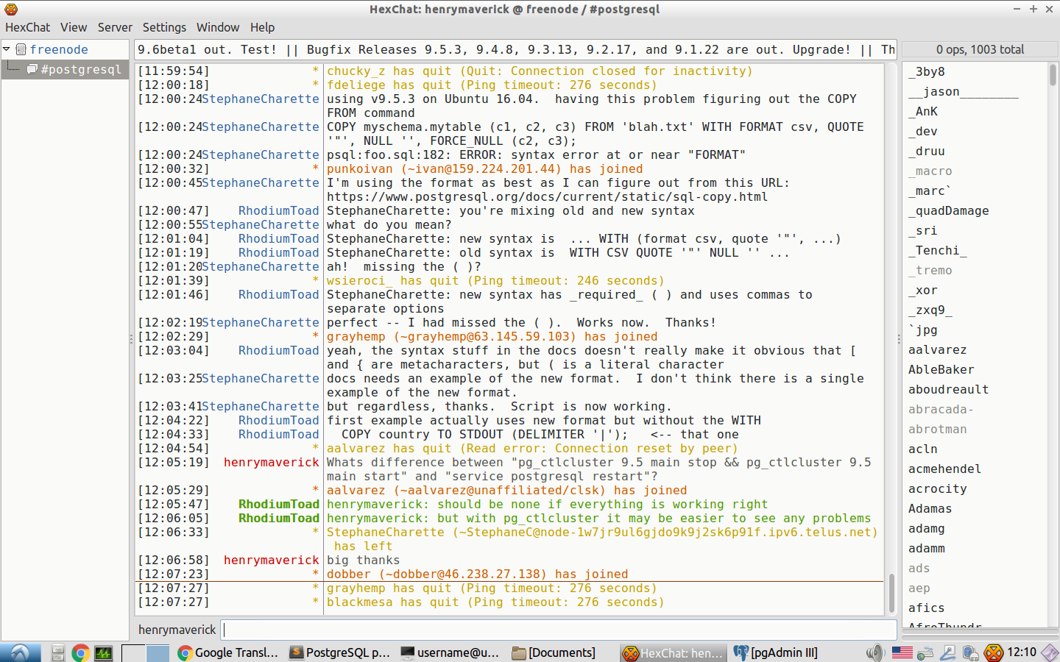This screenshot has width=1060, height=662.
Task: Open the Settings menu
Action: point(164,27)
